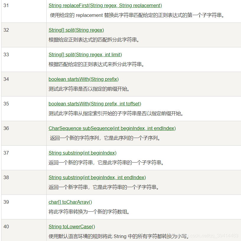Viewport: 241px width, 241px height.
Task: Click row number 31 cell
Action: tap(24, 11)
